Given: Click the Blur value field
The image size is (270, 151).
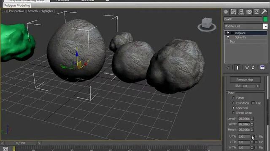Looking at the screenshot, I should point(249,86).
